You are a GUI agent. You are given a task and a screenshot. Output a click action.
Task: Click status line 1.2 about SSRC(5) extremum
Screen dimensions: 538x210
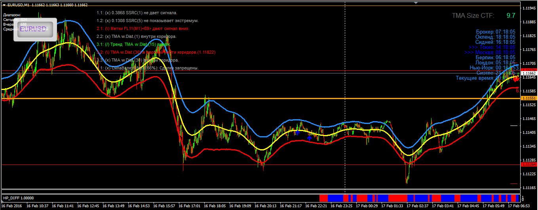(148, 21)
